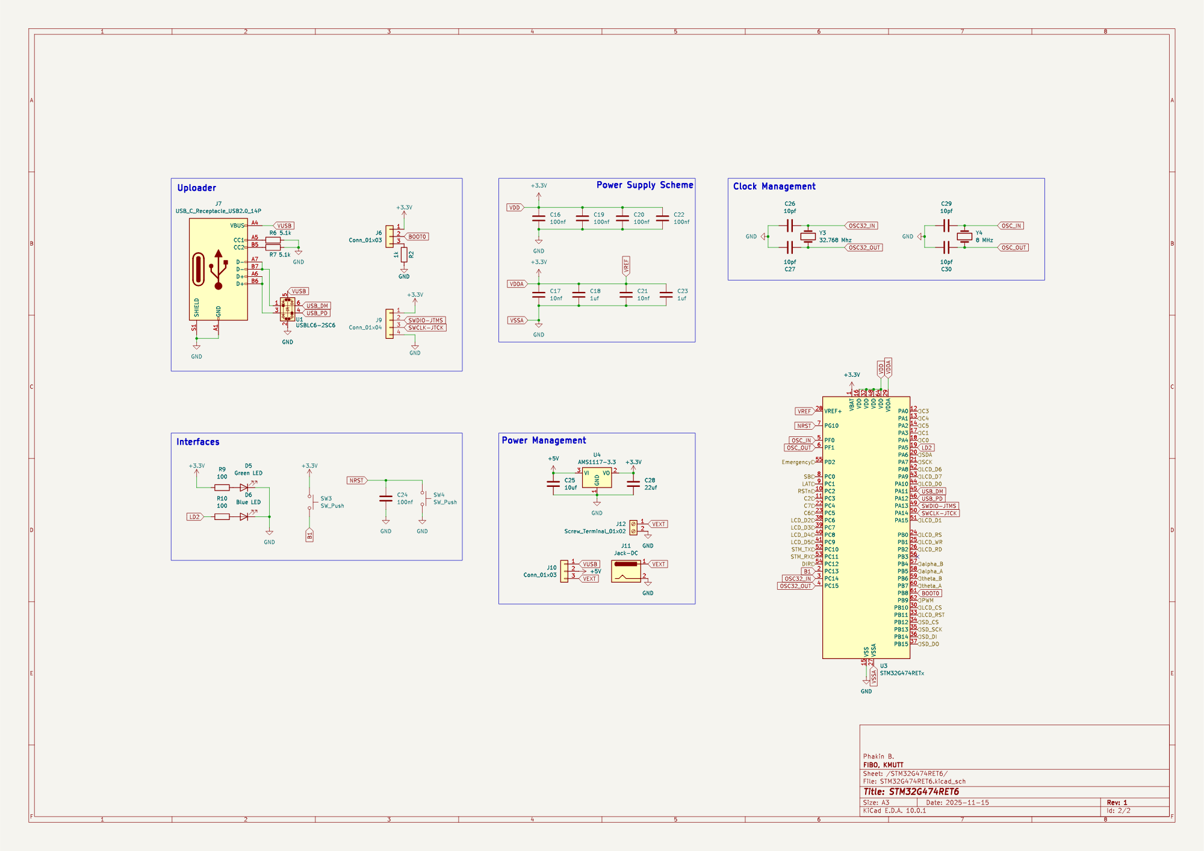Click the Uploader section title

196,188
